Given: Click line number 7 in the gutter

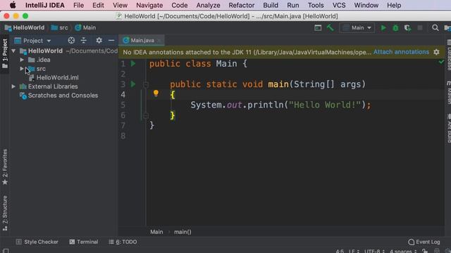Looking at the screenshot, I should click(x=123, y=125).
